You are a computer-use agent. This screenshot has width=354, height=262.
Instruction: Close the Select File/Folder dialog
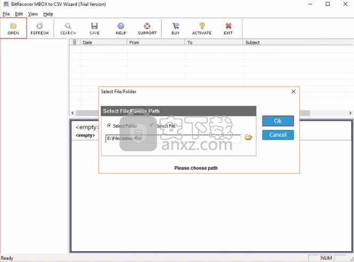click(293, 92)
